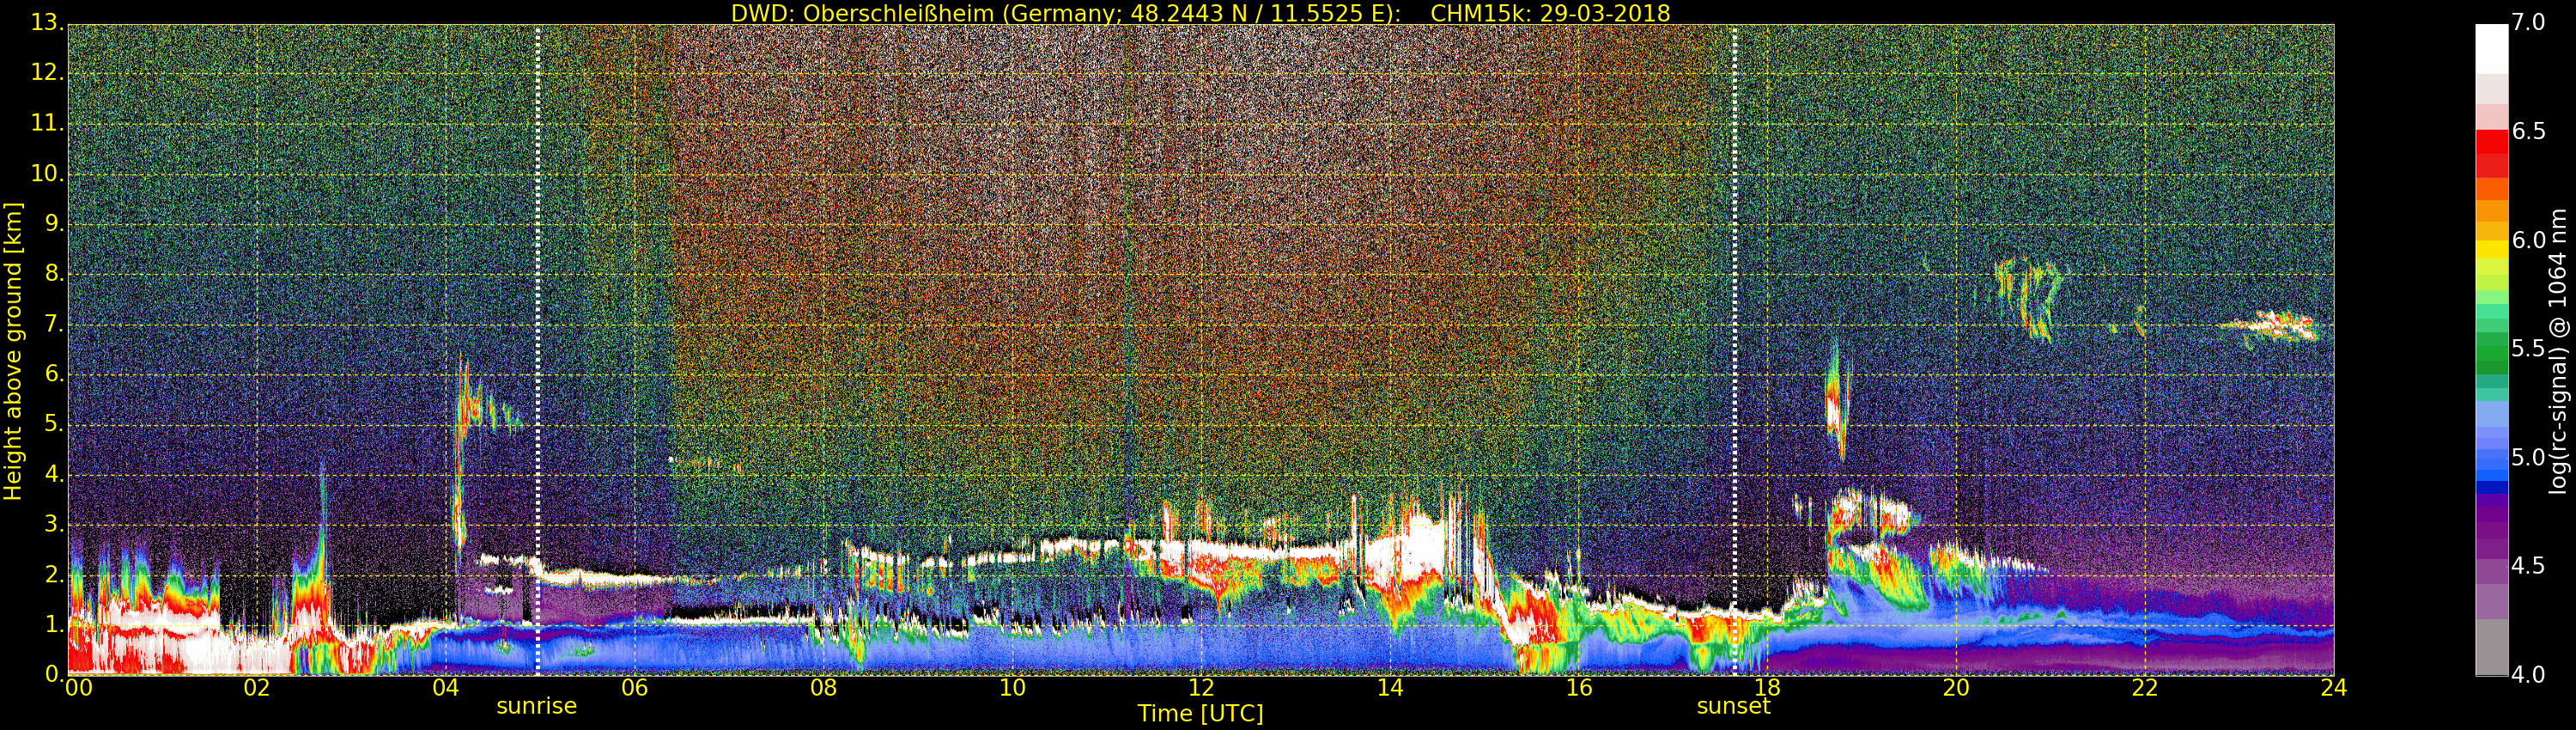Click the '12.' height tick label

47,72
